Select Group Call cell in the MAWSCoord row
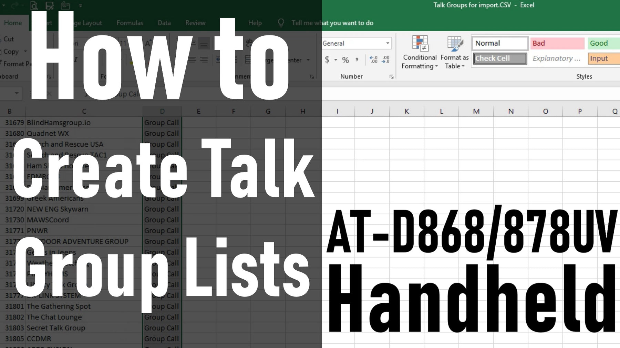Screen dimensions: 620x348 click(x=162, y=220)
